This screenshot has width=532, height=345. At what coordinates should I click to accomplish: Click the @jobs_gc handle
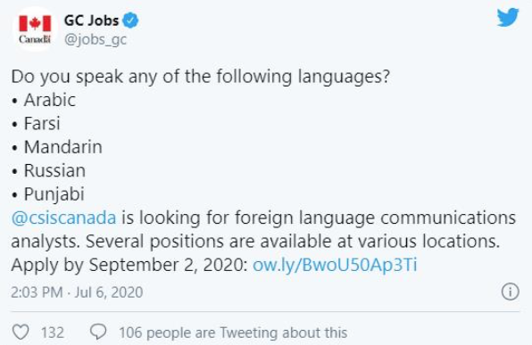[96, 39]
